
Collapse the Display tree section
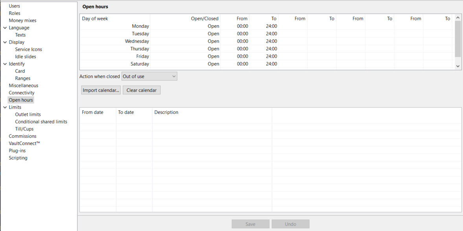pyautogui.click(x=4, y=42)
